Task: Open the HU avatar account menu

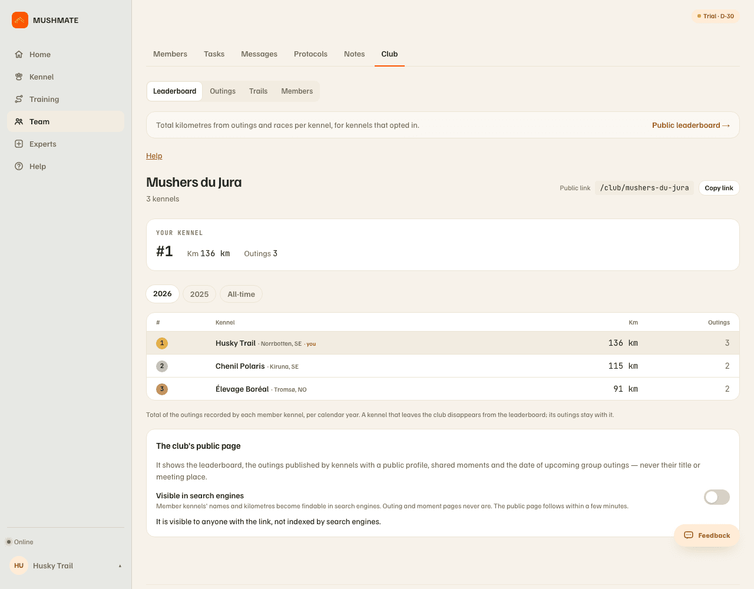Action: [x=19, y=565]
